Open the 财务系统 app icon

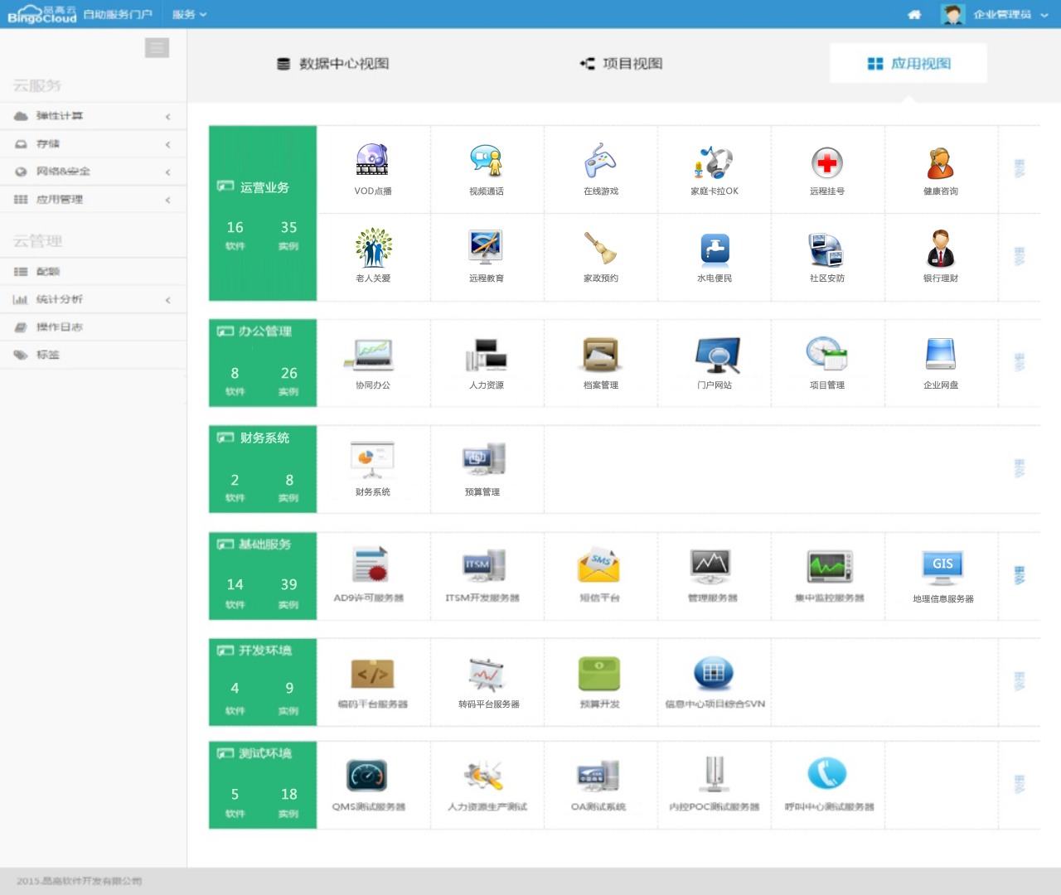tap(372, 460)
